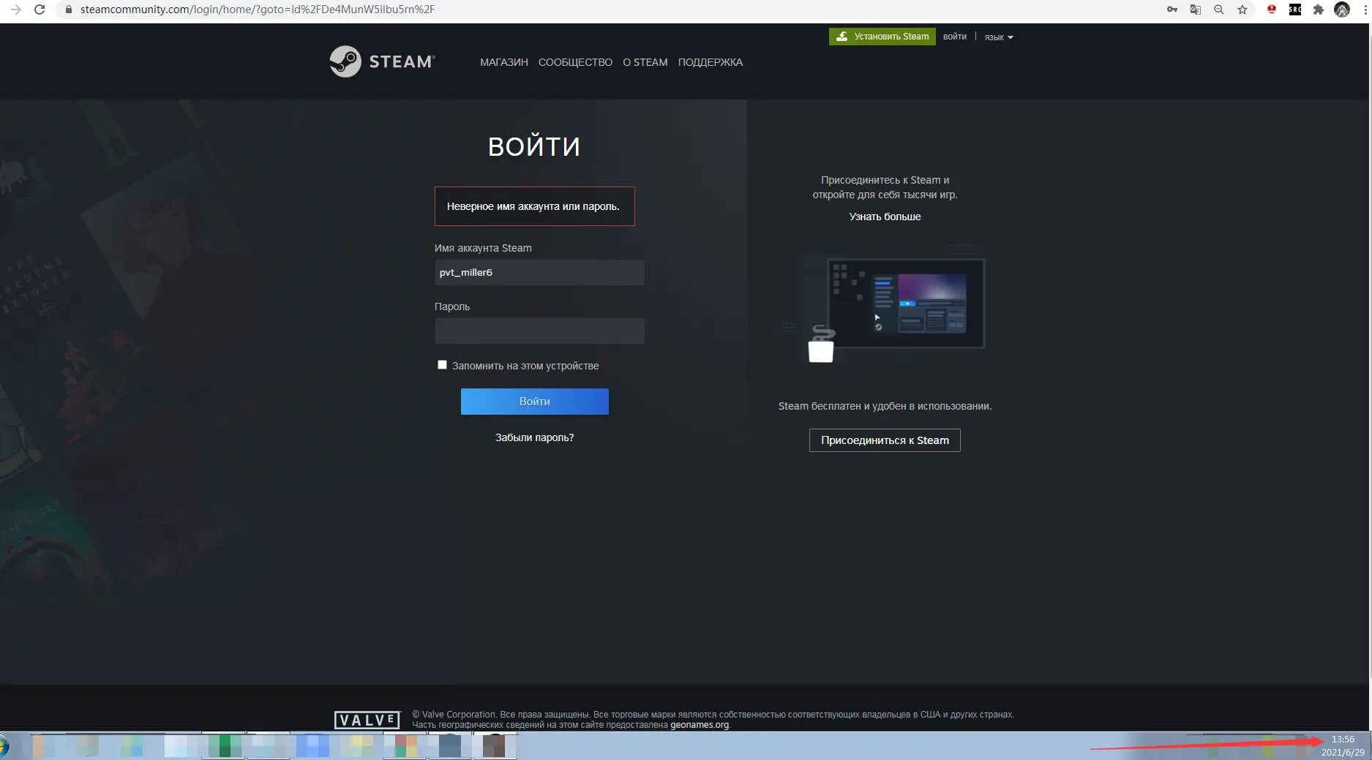Screen dimensions: 1372x760
Task: Reload the page with the refresh icon
Action: 40,10
